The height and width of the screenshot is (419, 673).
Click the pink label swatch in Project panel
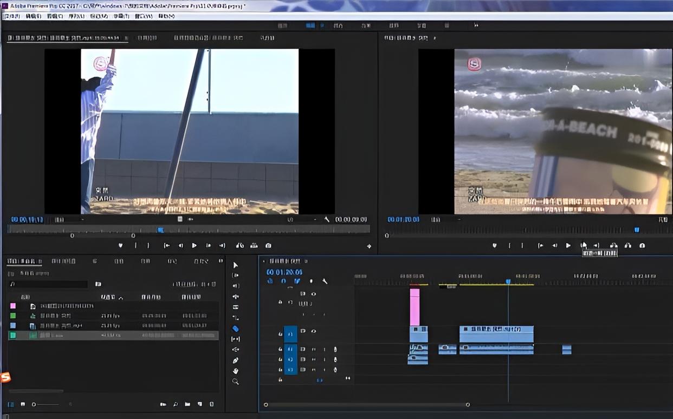[x=13, y=306]
